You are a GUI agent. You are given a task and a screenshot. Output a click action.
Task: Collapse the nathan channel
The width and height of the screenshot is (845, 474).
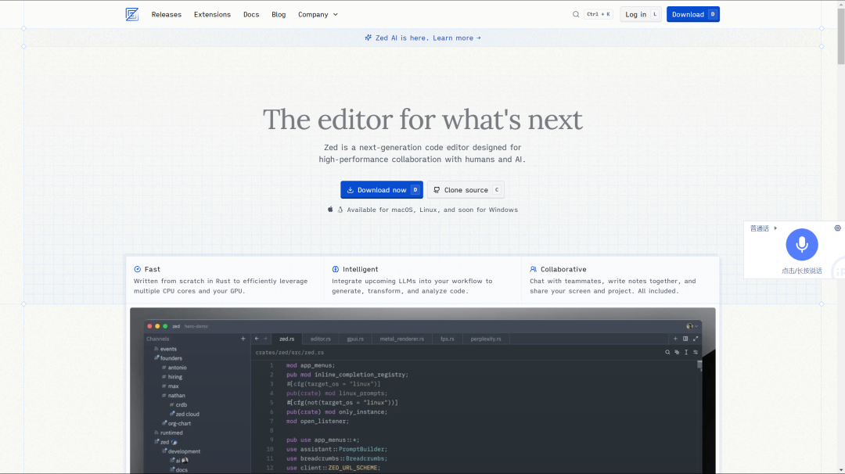[x=176, y=395]
